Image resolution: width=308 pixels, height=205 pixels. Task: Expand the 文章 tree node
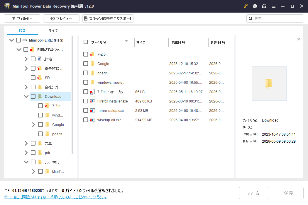click(26, 143)
